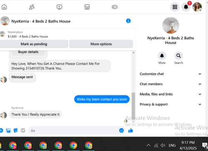The width and height of the screenshot is (208, 151).
Task: Choose a sticker icon in composer
Action: [x=15, y=131]
